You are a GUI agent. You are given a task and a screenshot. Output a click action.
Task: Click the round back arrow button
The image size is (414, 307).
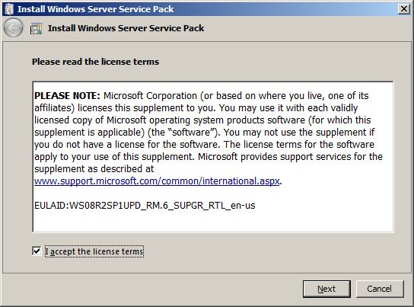pyautogui.click(x=13, y=27)
